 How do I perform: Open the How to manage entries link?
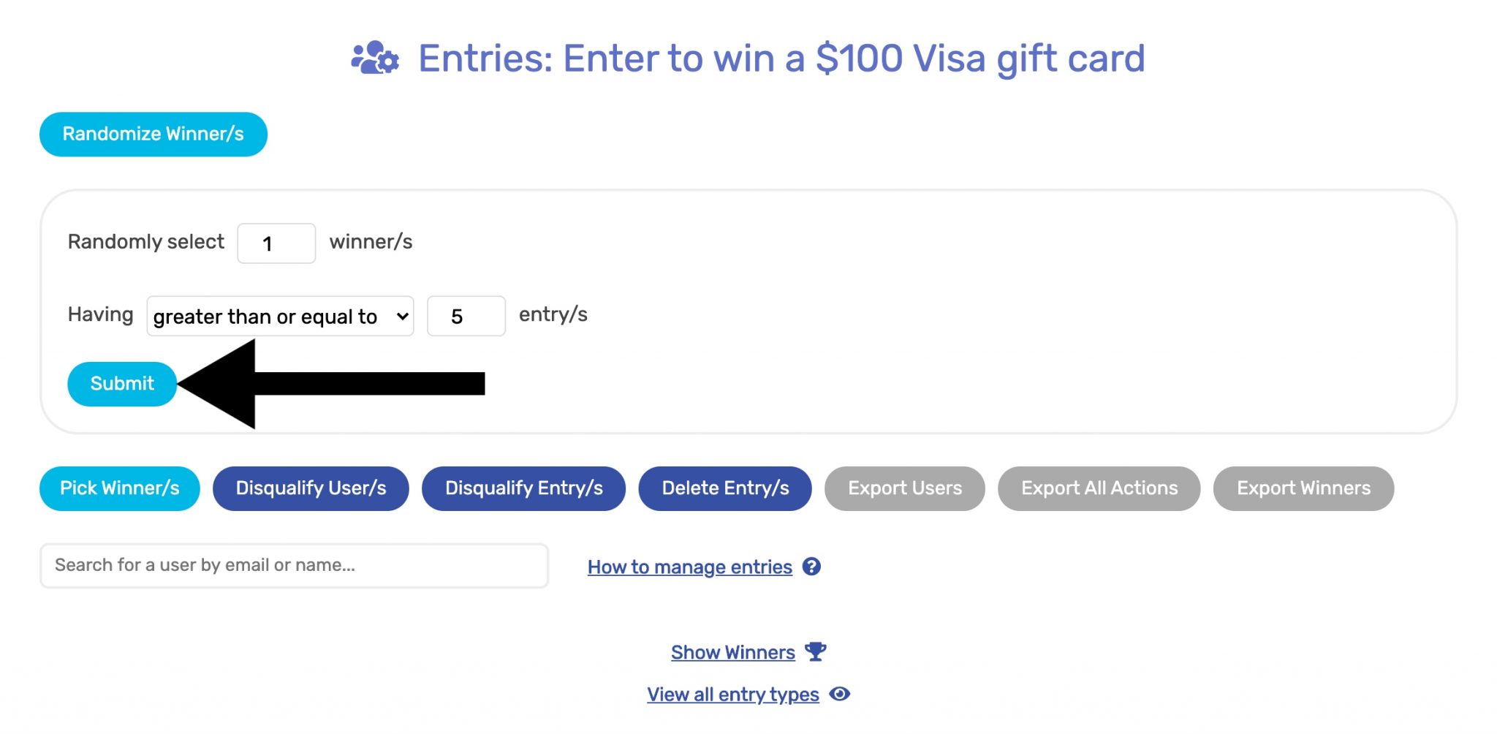click(x=689, y=567)
